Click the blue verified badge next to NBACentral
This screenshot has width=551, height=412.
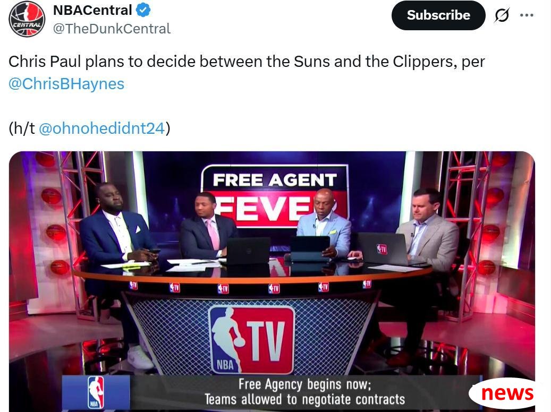[143, 10]
